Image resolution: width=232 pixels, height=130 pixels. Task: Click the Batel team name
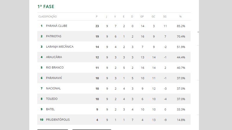[50, 109]
